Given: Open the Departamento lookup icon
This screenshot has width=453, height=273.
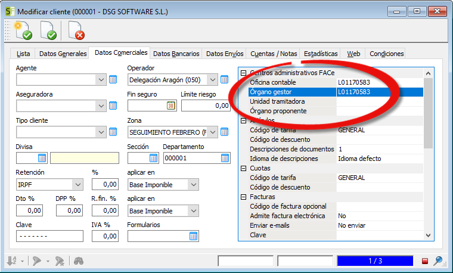Looking at the screenshot, I should coord(225,158).
